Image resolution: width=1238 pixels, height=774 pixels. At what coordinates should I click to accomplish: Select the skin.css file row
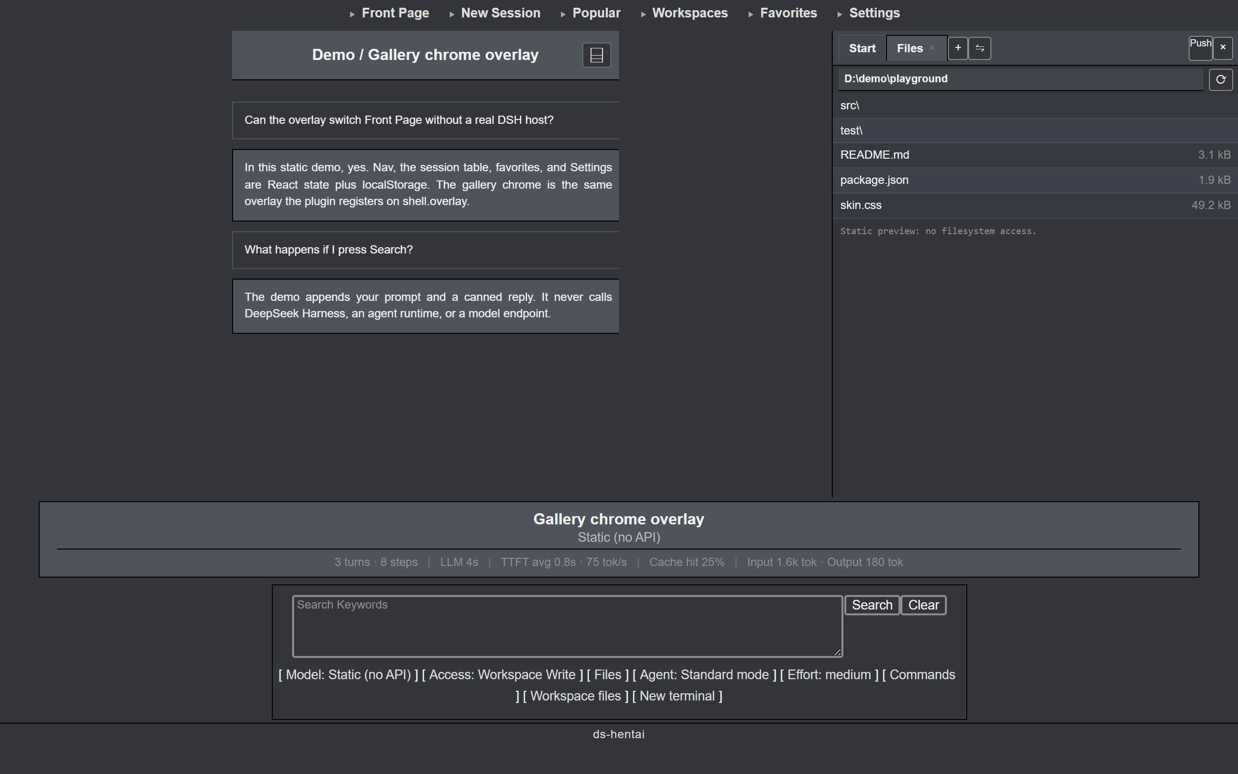pyautogui.click(x=1035, y=205)
